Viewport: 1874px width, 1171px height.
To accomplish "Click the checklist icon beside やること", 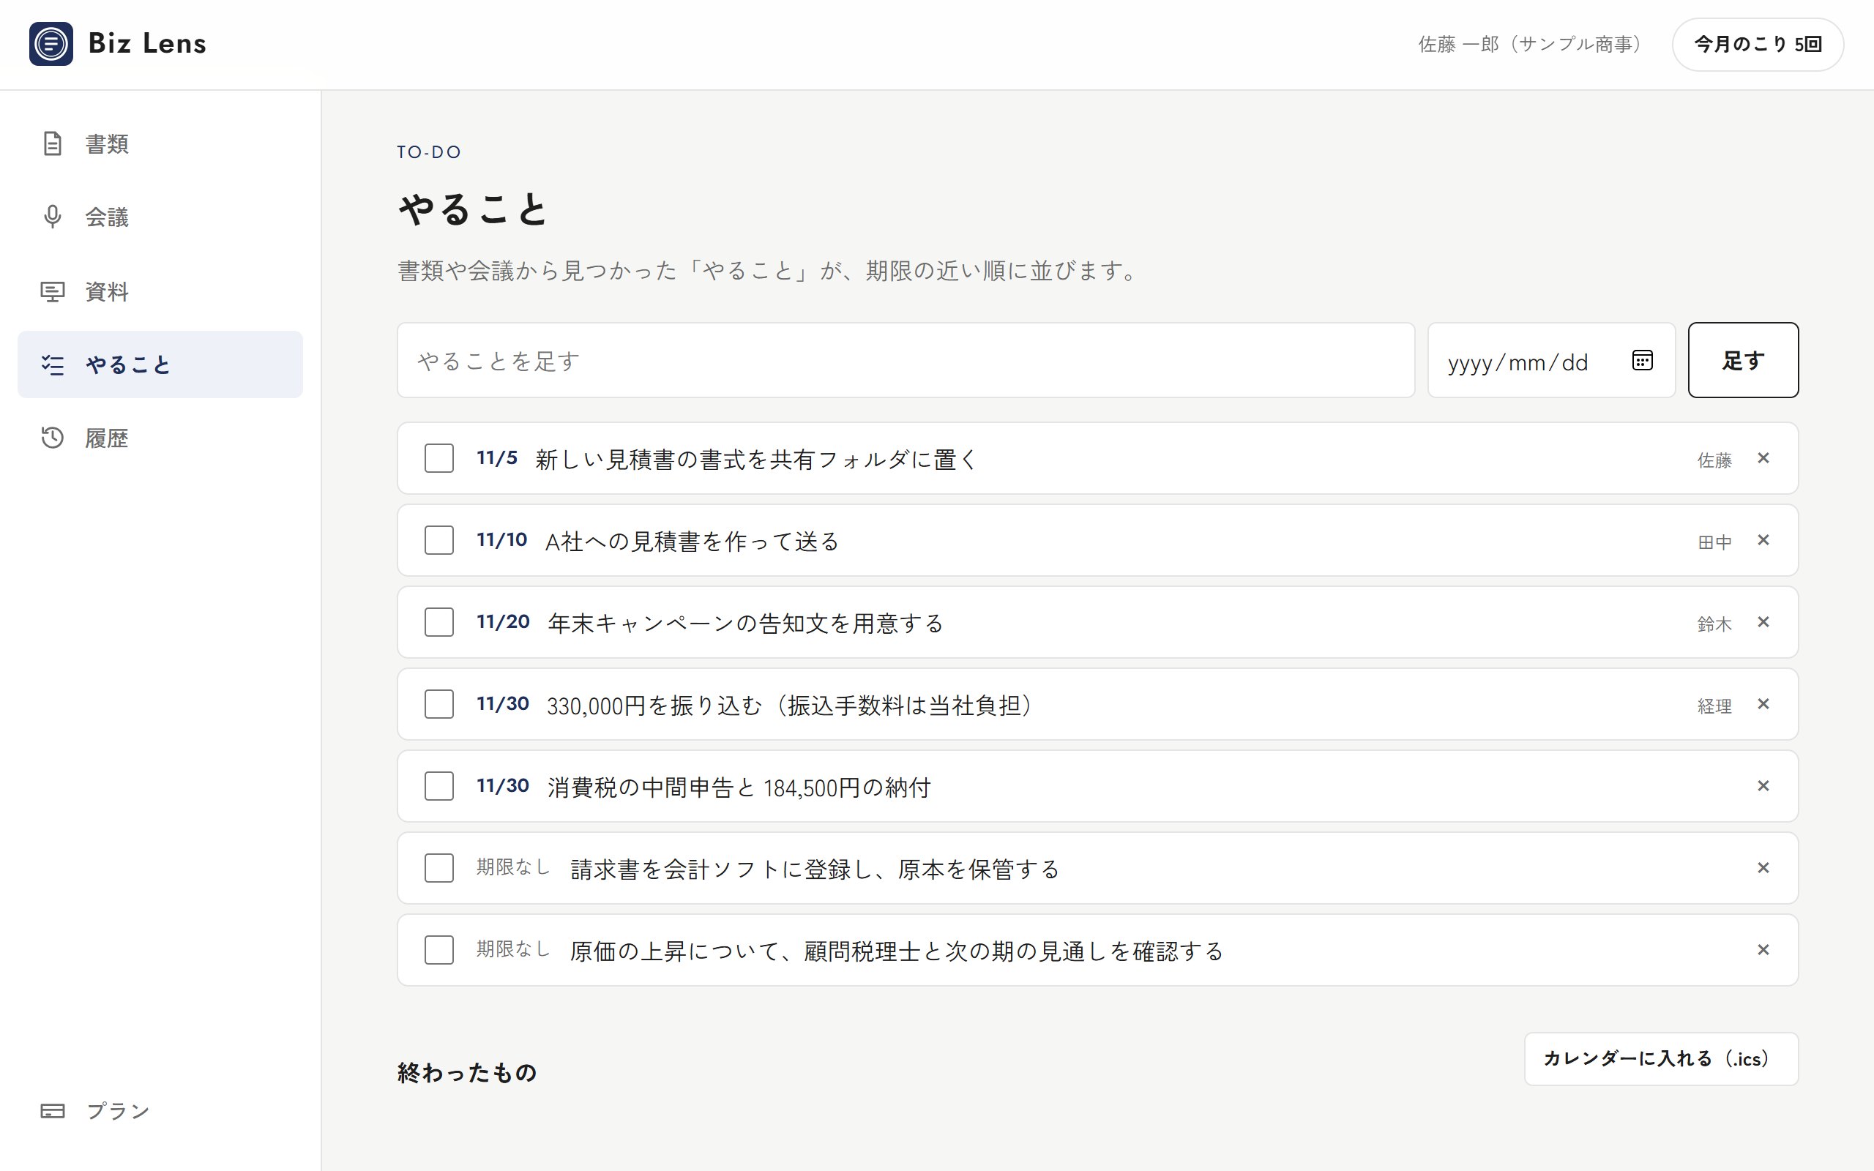I will coord(52,364).
